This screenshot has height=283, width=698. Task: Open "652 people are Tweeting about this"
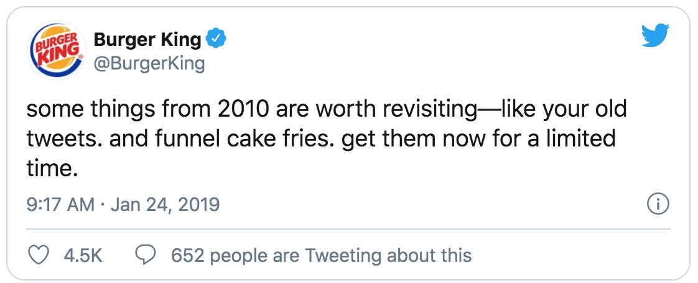coord(321,255)
